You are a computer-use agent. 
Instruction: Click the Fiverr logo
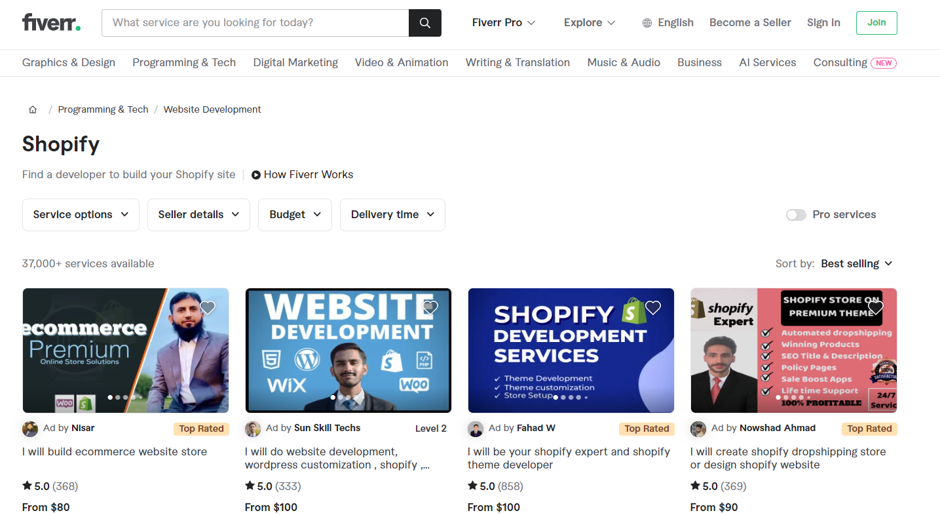[51, 22]
